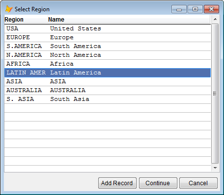Minimize the Select Region window
The height and width of the screenshot is (195, 224).
179,9
